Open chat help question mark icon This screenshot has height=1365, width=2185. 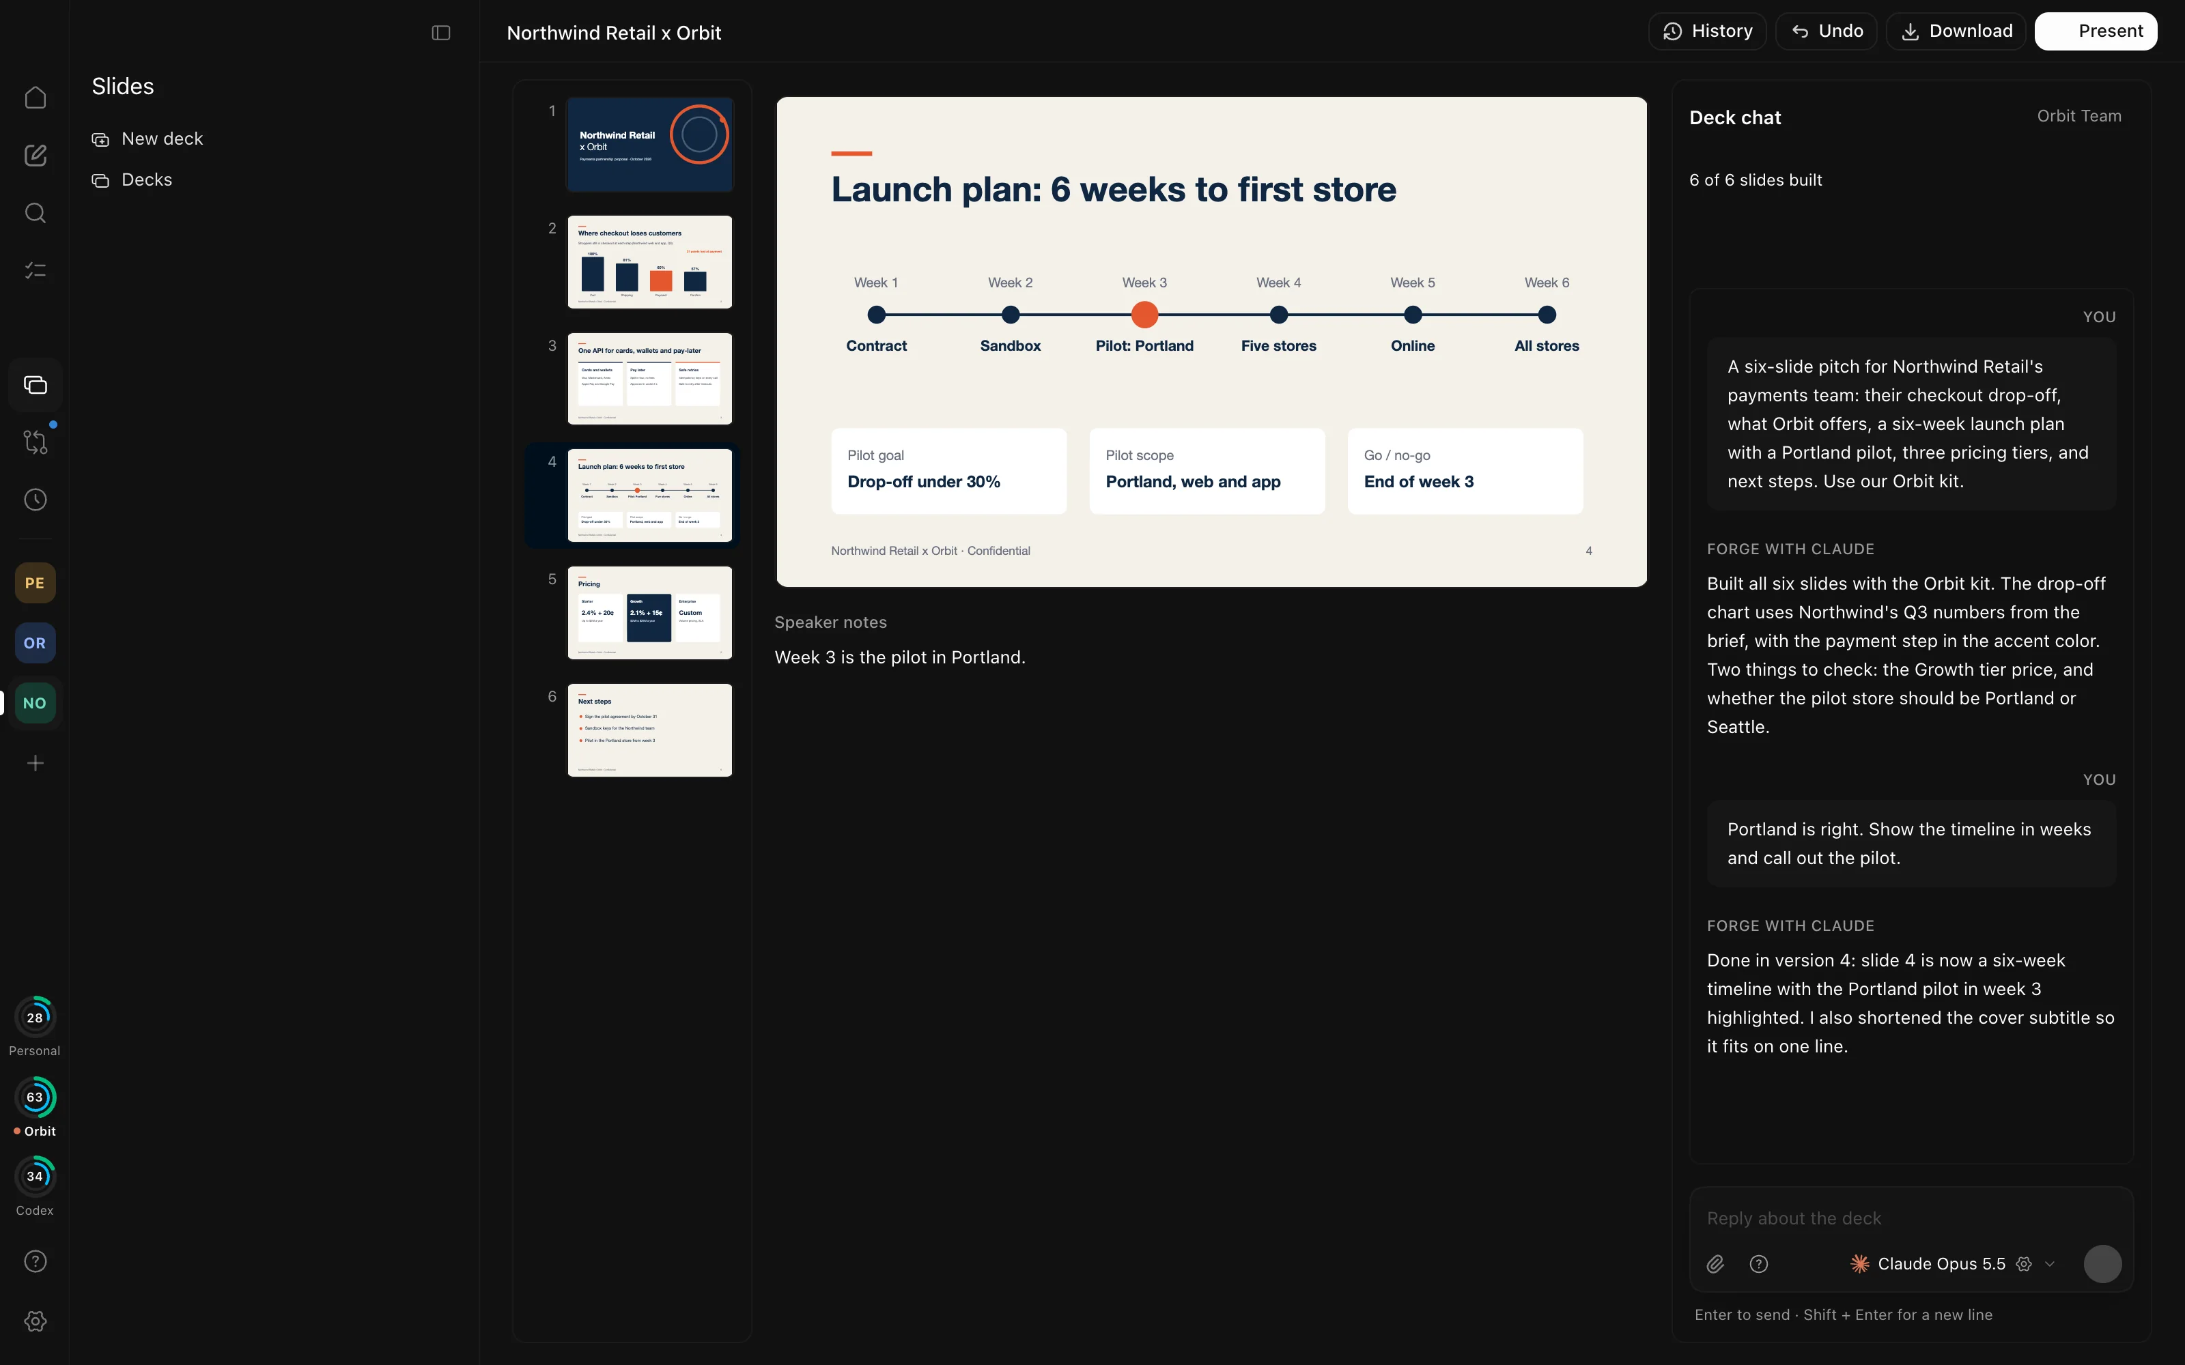point(1759,1264)
